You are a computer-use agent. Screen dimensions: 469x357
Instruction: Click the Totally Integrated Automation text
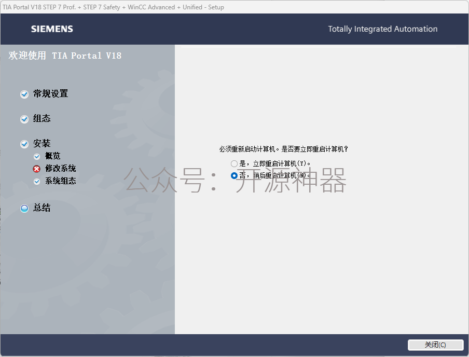click(382, 29)
